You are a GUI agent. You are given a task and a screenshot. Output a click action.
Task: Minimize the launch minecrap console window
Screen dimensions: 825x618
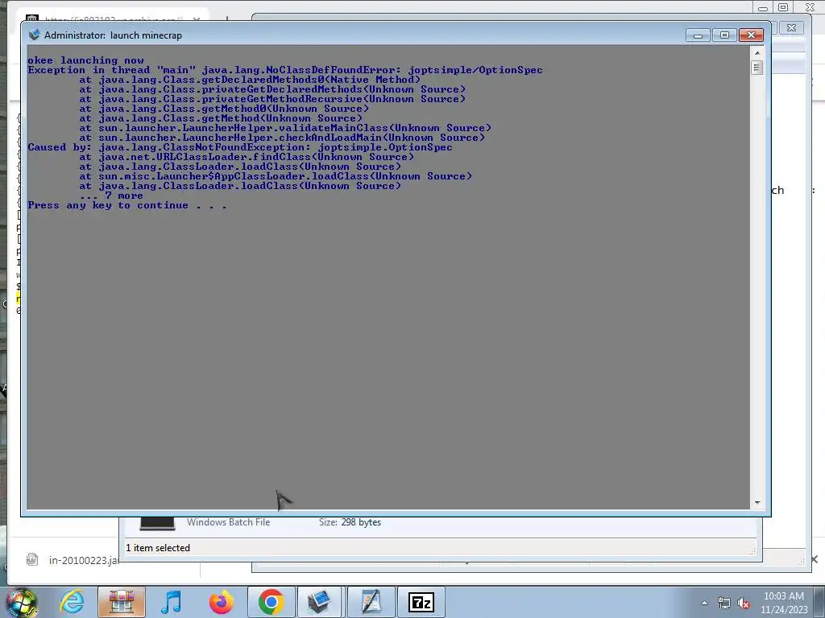pos(699,35)
